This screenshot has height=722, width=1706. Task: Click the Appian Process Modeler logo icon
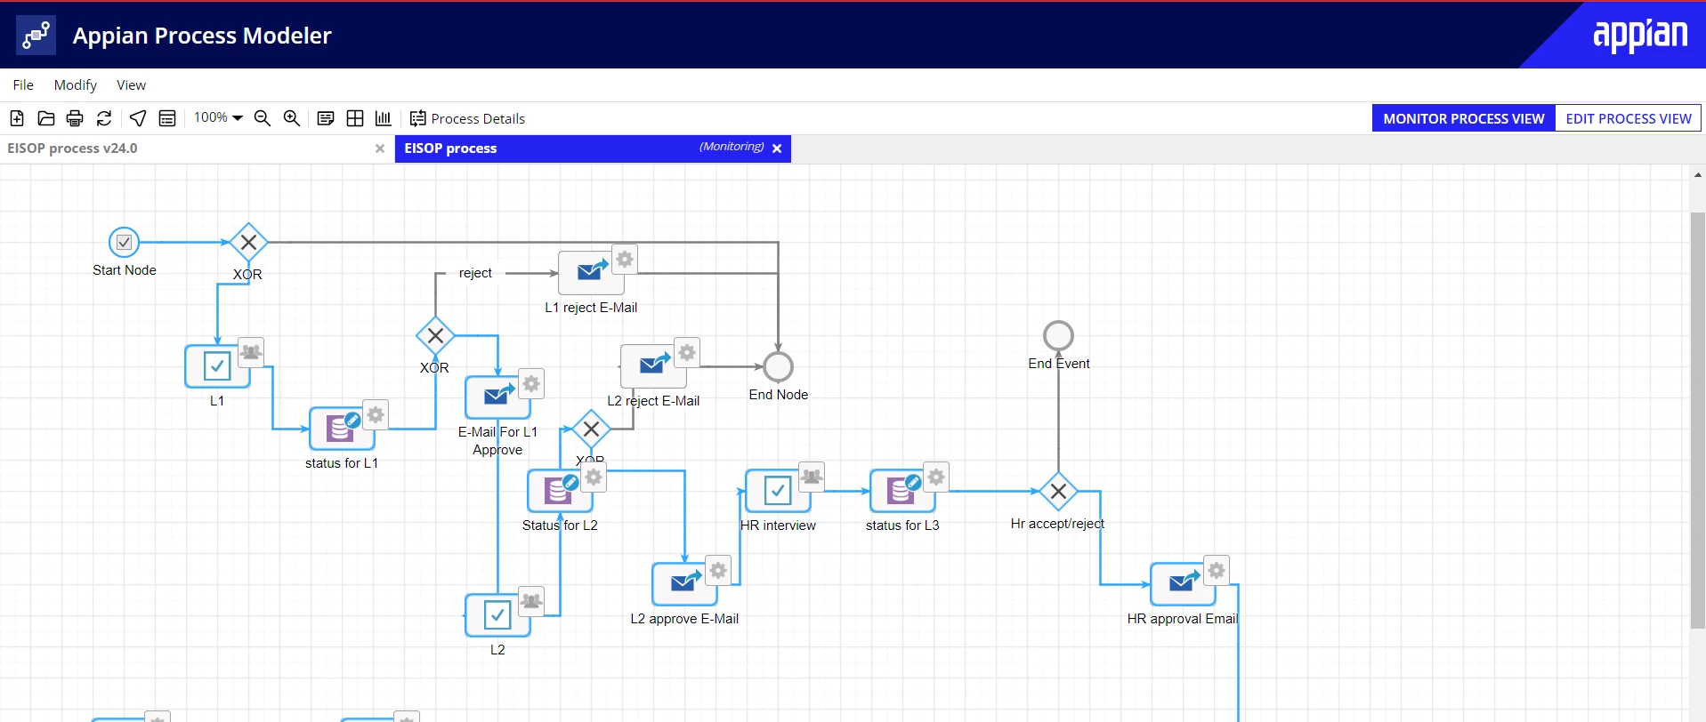tap(36, 35)
